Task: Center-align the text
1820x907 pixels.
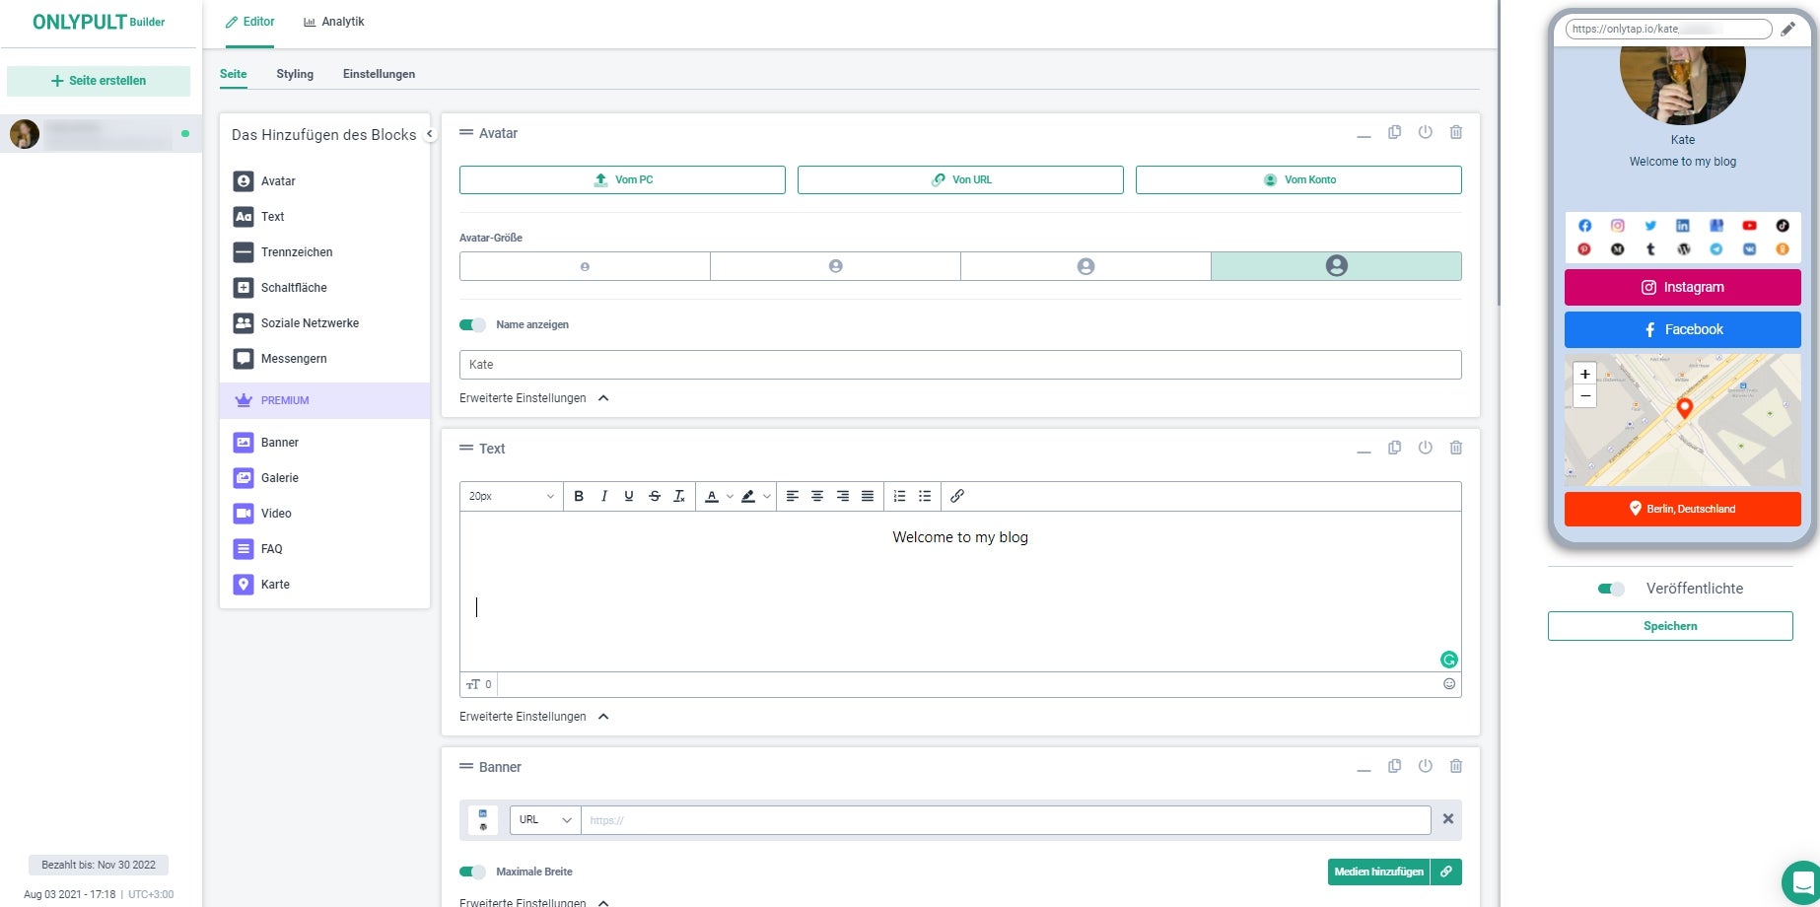Action: (x=817, y=496)
